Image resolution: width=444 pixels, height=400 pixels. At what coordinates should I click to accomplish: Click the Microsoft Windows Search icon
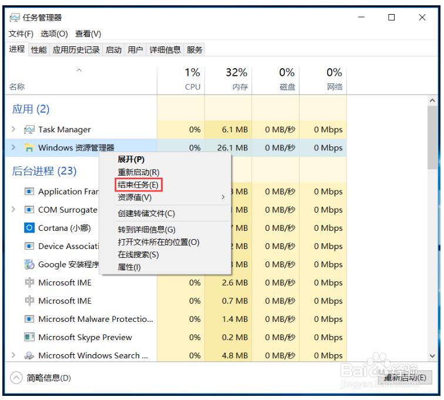pos(29,355)
